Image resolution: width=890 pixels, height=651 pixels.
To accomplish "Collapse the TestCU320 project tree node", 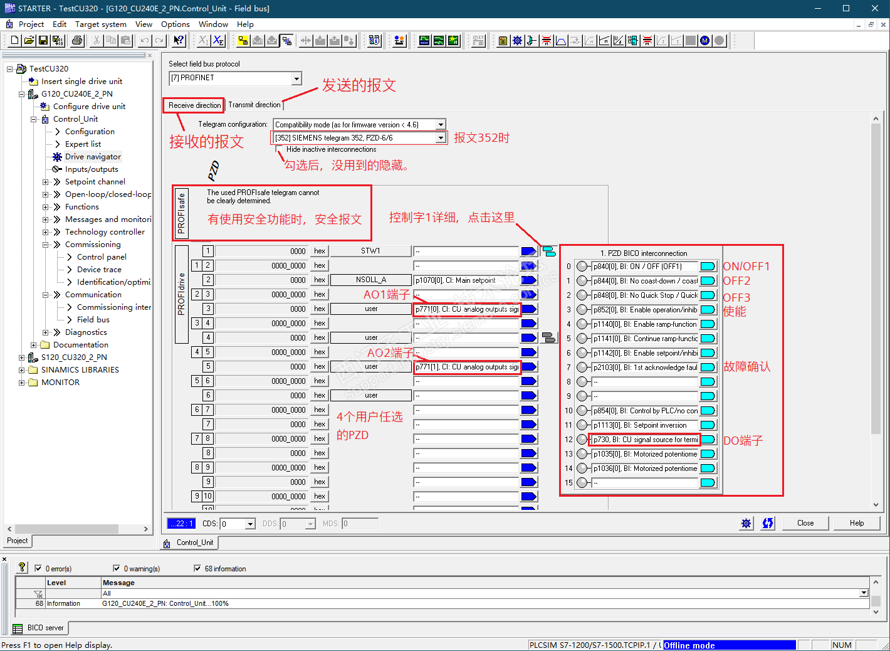I will click(10, 69).
